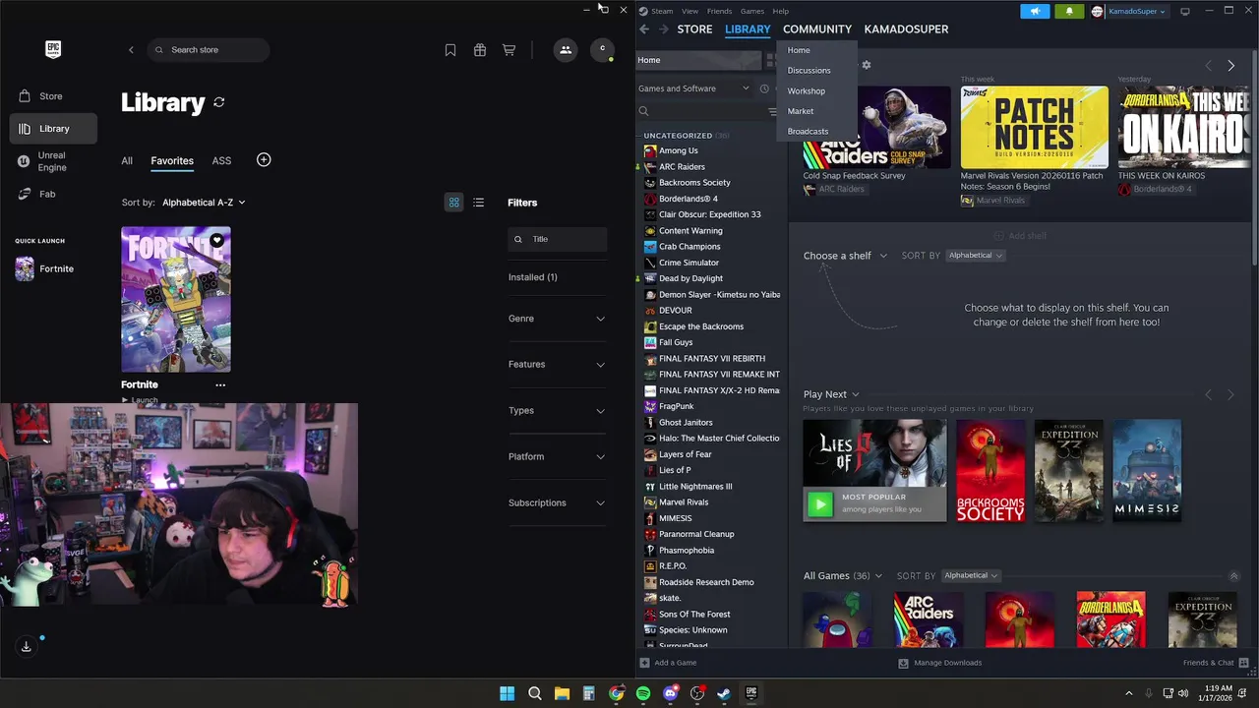
Task: Open Spotify from the taskbar
Action: click(x=643, y=693)
